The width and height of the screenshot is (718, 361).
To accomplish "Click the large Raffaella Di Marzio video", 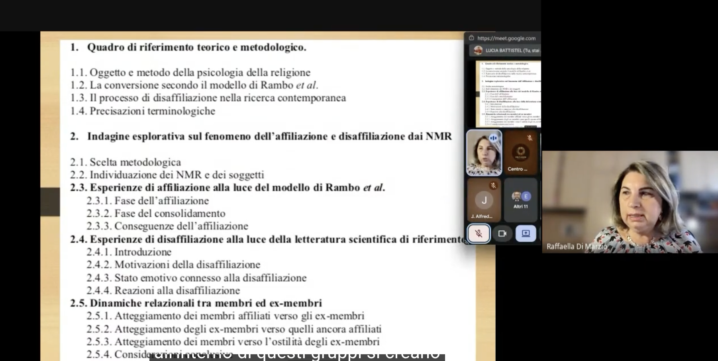I will pyautogui.click(x=630, y=202).
